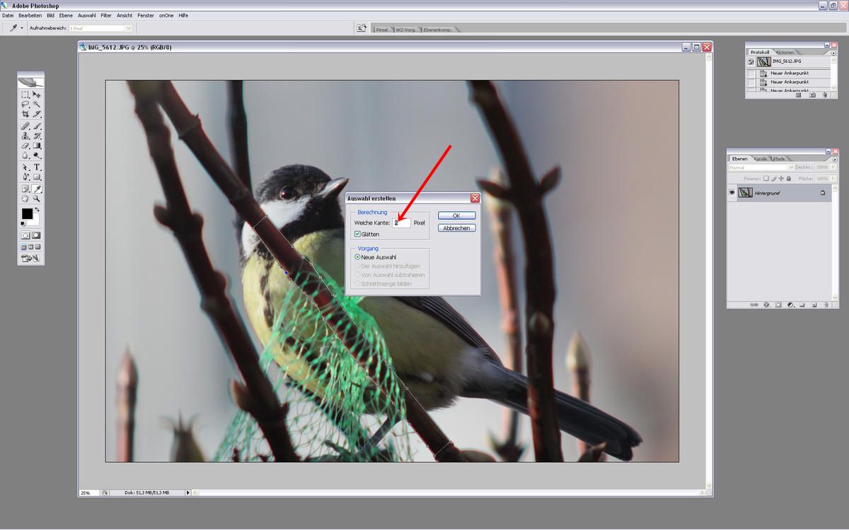Select the Rectangular Marquee tool

tap(25, 95)
